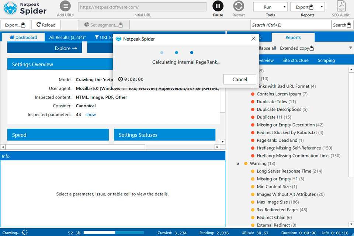Select Min Content Size (1) issue

(x=277, y=187)
